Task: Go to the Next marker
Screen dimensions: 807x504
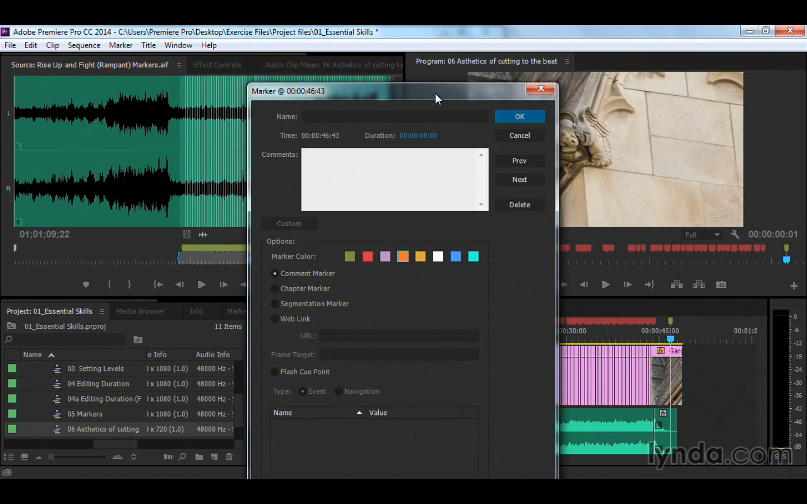Action: 520,180
